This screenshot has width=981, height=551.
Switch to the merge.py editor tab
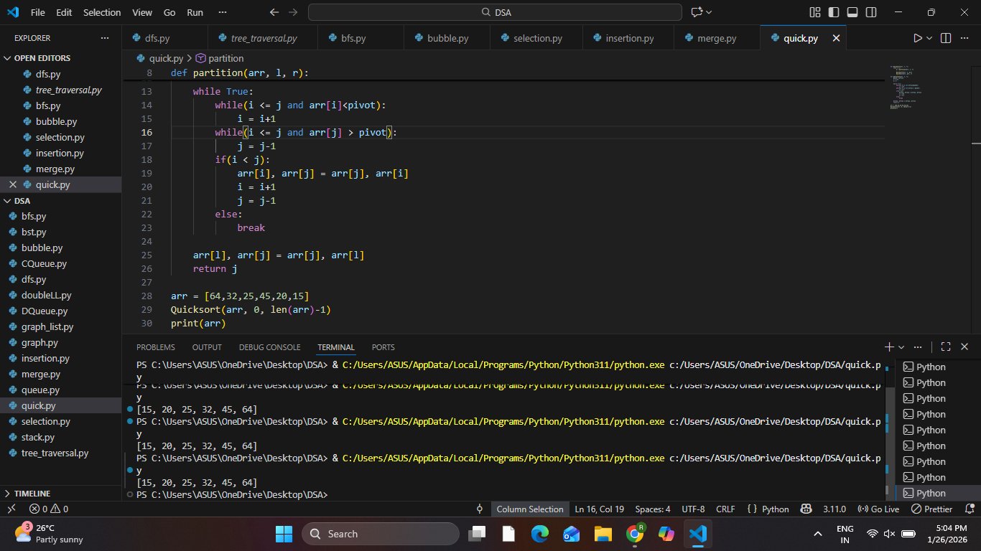(x=716, y=38)
